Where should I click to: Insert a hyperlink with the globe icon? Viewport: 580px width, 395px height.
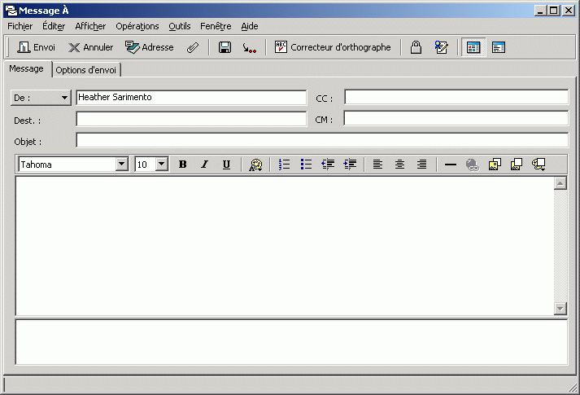pos(473,165)
